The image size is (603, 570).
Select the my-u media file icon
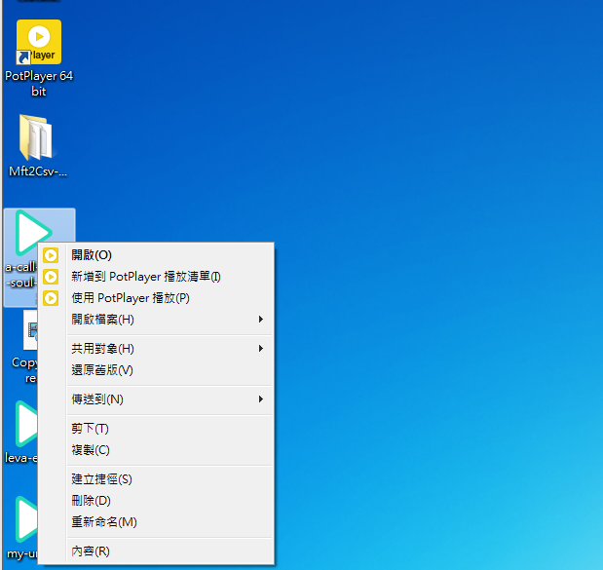[x=26, y=519]
